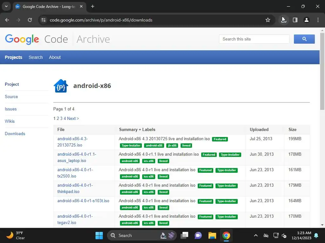Click the browser back arrow
Image resolution: width=325 pixels, height=243 pixels.
click(7, 20)
